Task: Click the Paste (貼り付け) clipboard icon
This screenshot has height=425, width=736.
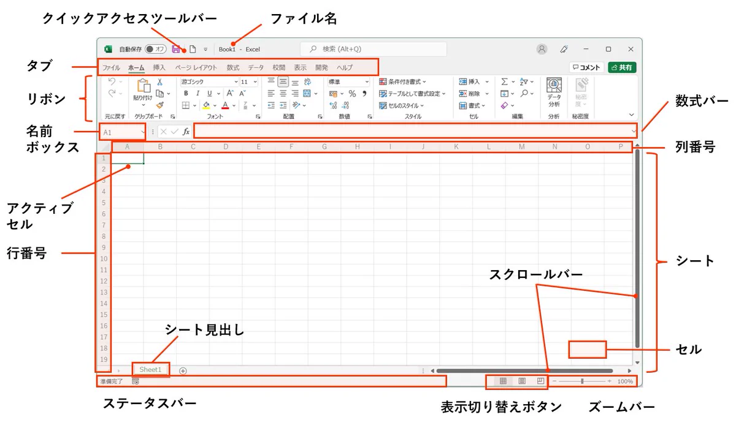Action: 143,86
